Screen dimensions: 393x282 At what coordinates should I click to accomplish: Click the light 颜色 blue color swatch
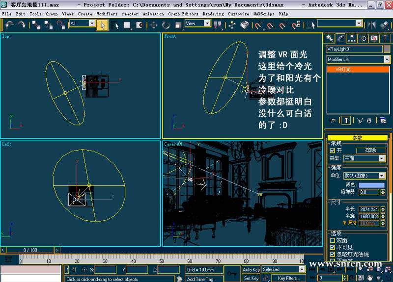[x=372, y=185]
